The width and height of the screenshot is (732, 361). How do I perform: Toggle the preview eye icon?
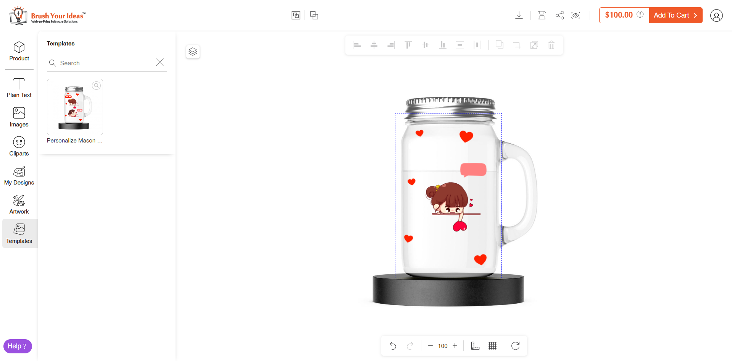click(x=576, y=15)
